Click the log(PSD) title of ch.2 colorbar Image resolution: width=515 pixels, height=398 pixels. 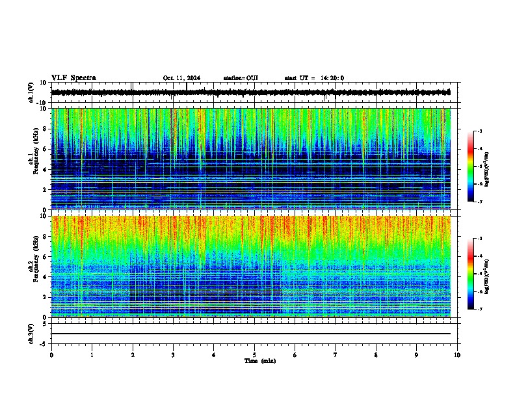487,276
